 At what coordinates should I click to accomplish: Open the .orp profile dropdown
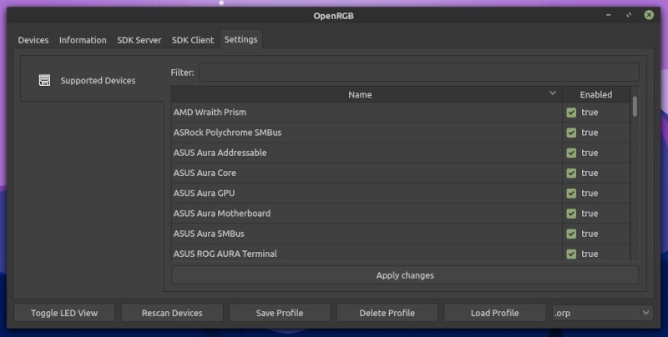click(x=601, y=313)
